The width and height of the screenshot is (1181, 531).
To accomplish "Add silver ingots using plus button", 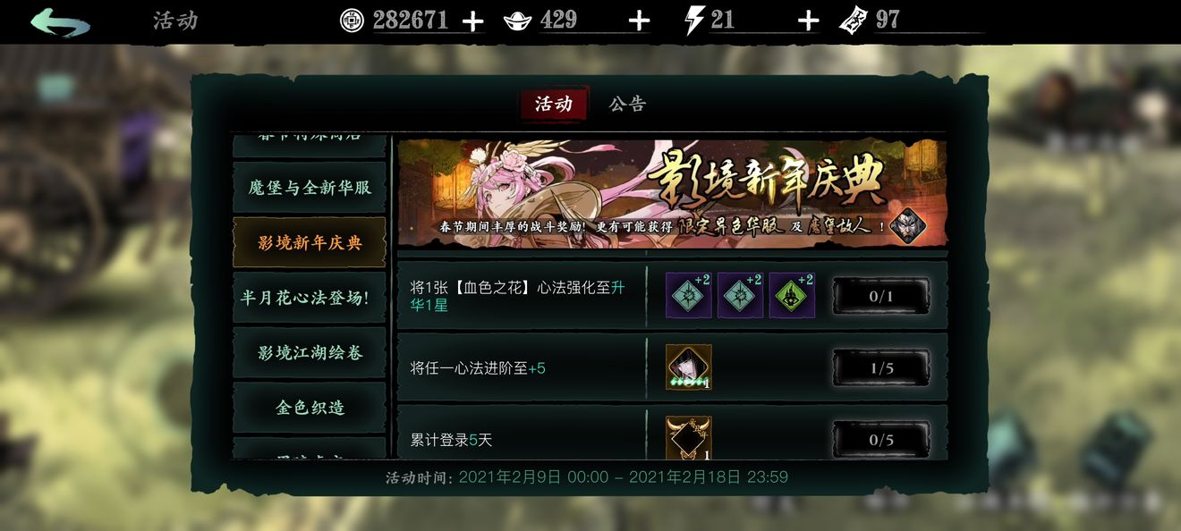I will coord(639,21).
